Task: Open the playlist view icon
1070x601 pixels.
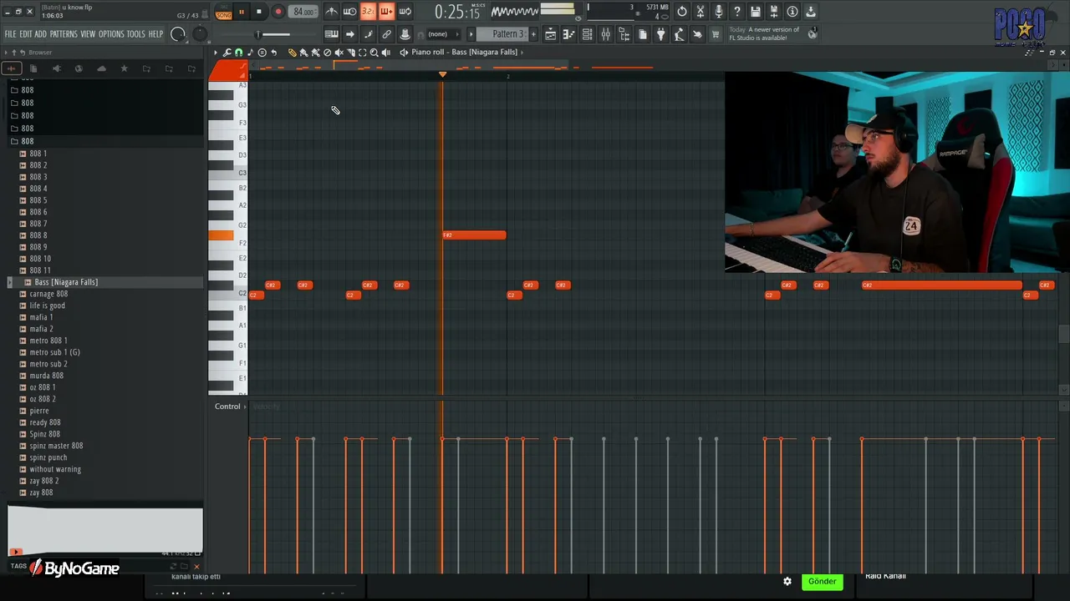Action: click(551, 34)
